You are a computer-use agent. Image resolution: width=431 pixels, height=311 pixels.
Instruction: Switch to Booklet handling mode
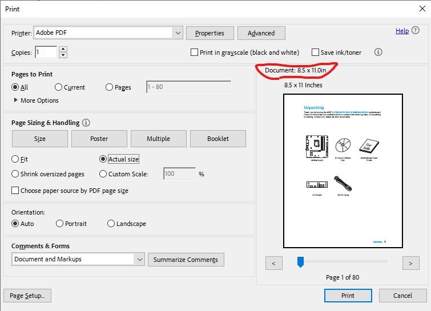coord(218,139)
